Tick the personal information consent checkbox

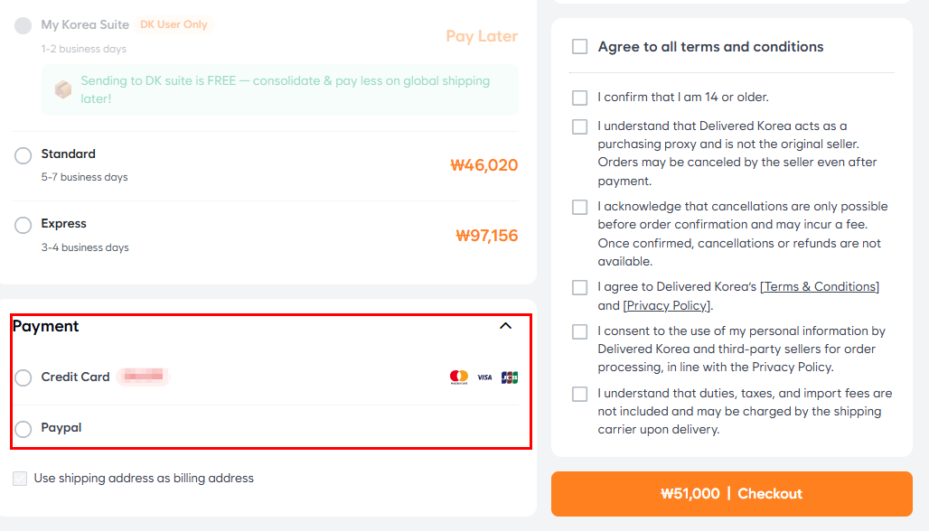(579, 331)
